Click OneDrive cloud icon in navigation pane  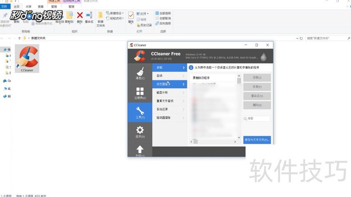5,81
